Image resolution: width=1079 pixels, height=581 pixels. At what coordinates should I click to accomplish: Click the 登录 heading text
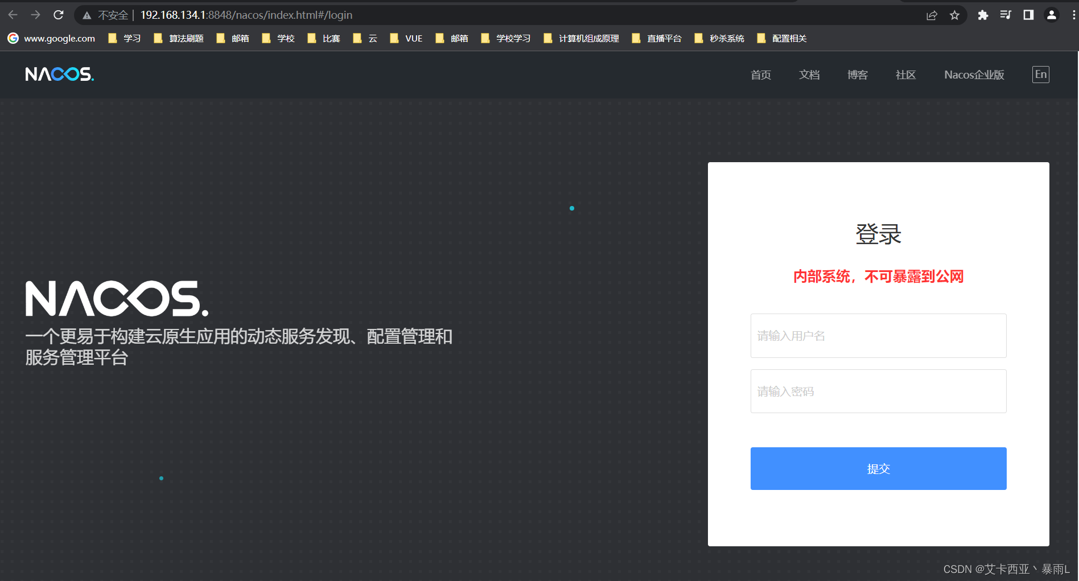click(878, 234)
